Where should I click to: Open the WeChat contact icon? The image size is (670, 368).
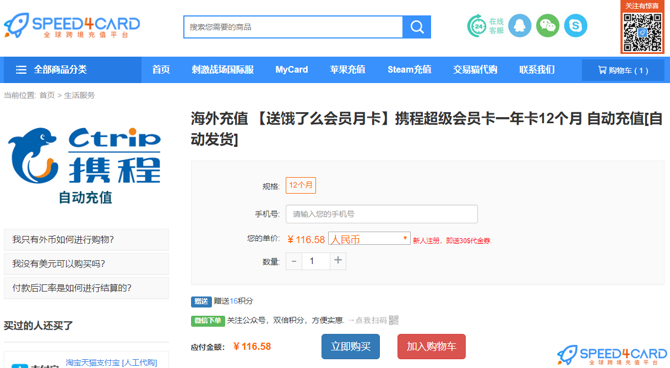click(x=548, y=26)
